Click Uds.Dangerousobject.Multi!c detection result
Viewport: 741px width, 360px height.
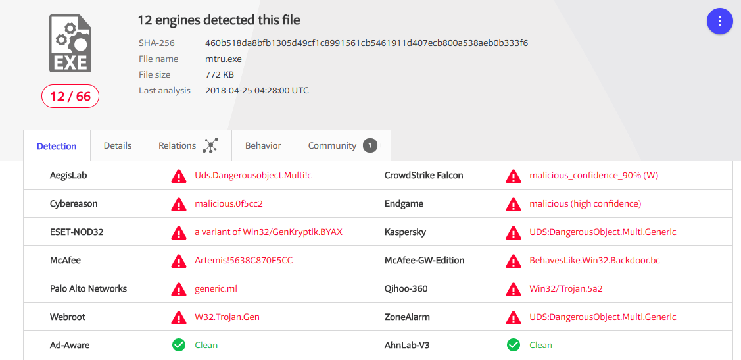[253, 176]
